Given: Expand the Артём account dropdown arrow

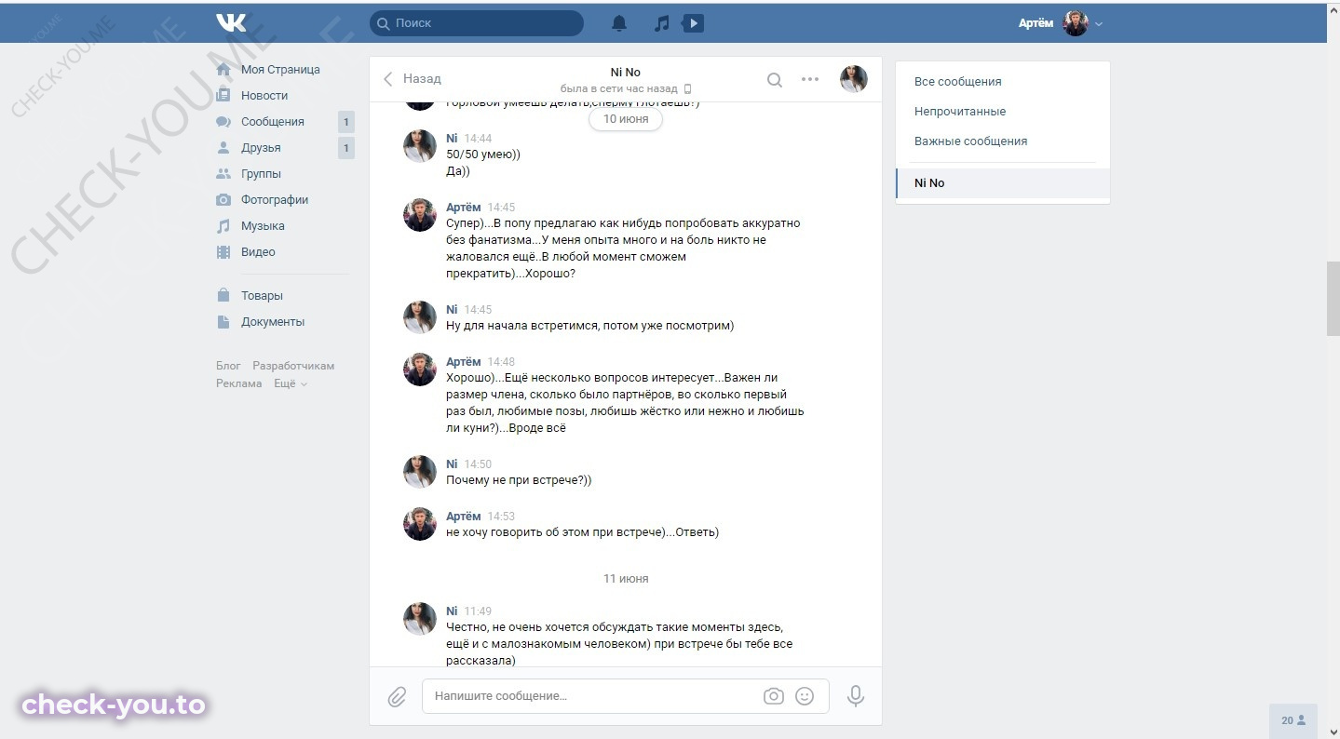Looking at the screenshot, I should pyautogui.click(x=1099, y=24).
